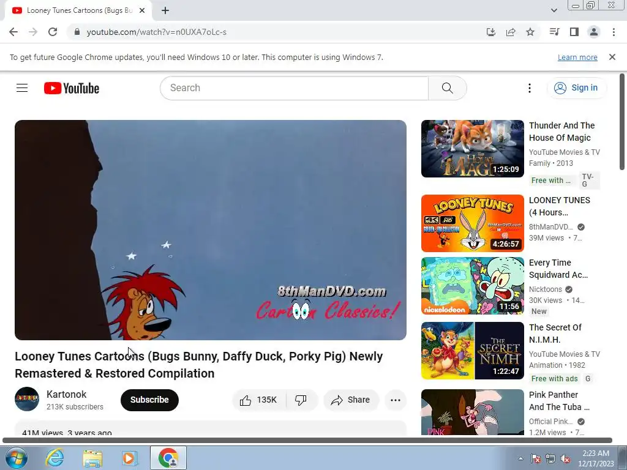Launch Internet Explorer from taskbar
Screen dimensions: 627x470
54,458
